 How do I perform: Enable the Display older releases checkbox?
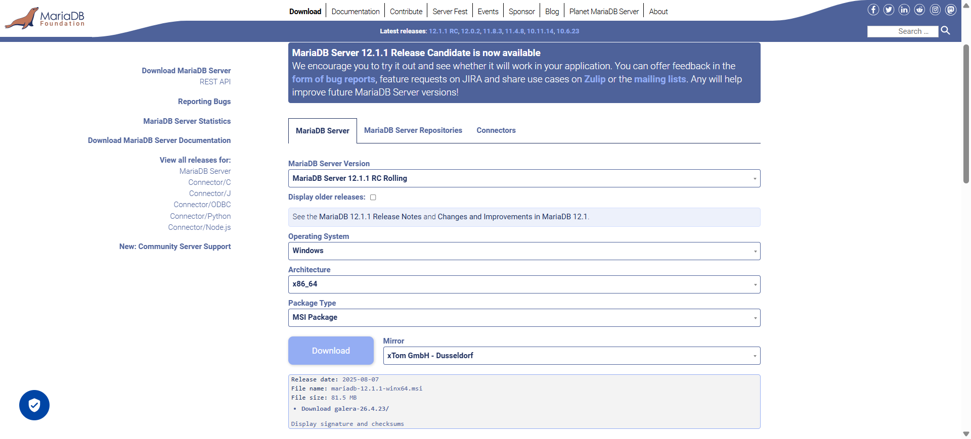pyautogui.click(x=373, y=198)
